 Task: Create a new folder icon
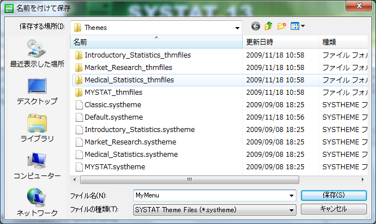click(x=282, y=26)
